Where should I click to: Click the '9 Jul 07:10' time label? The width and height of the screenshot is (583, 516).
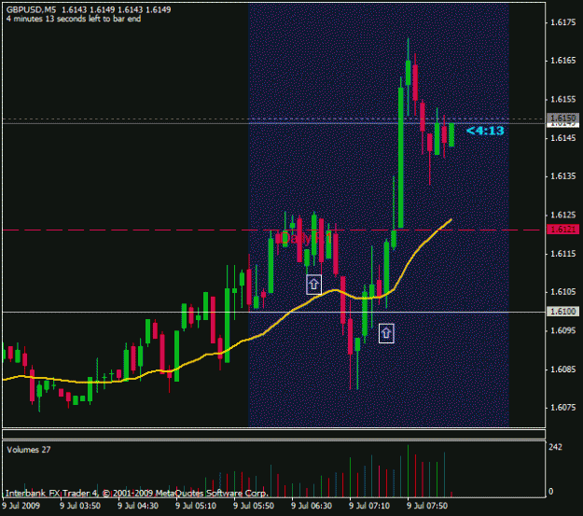(x=369, y=506)
